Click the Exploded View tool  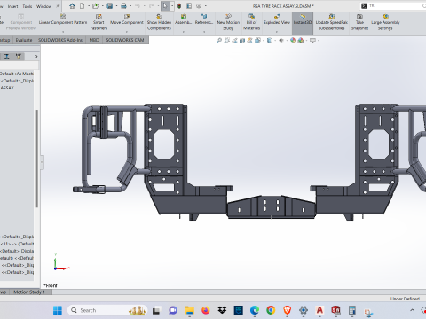pyautogui.click(x=277, y=19)
